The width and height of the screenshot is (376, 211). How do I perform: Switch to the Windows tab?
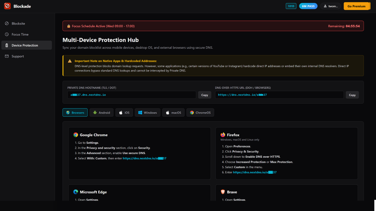click(147, 113)
